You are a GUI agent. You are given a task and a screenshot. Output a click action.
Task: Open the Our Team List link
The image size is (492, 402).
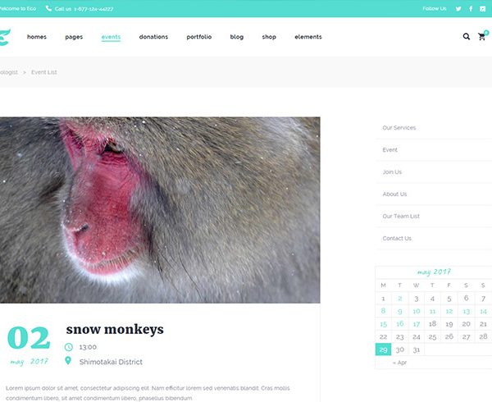click(401, 217)
